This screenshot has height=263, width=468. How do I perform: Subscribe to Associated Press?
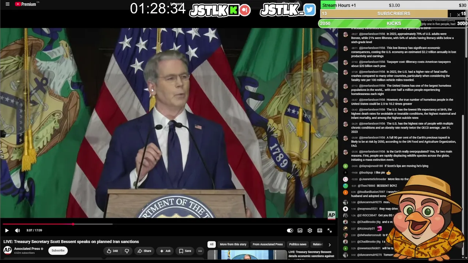[x=58, y=251]
